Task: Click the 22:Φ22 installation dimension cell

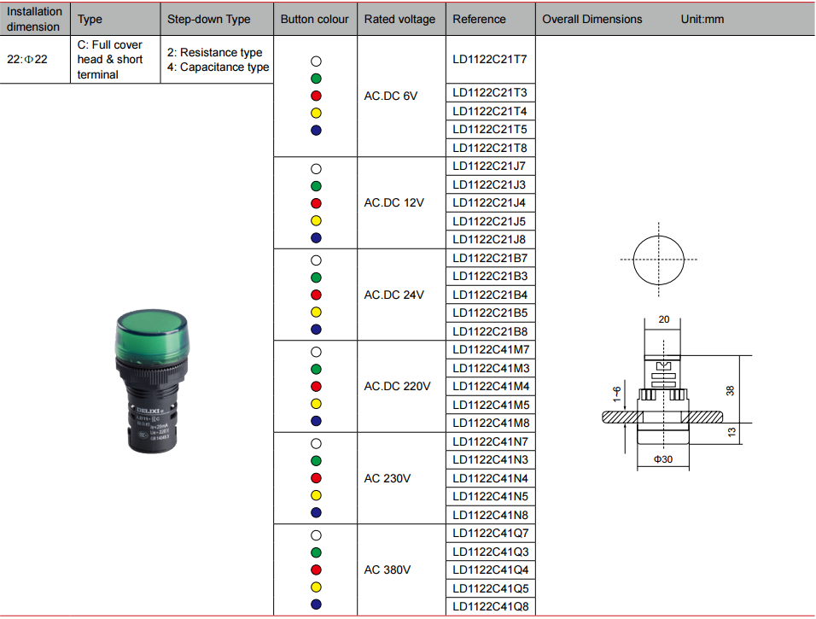Action: coord(35,60)
